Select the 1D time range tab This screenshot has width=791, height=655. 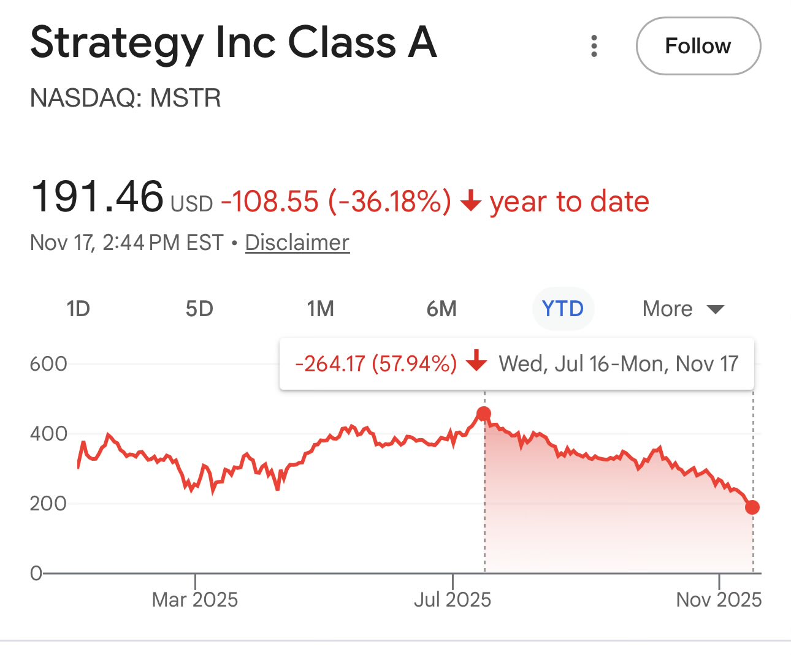pos(78,309)
